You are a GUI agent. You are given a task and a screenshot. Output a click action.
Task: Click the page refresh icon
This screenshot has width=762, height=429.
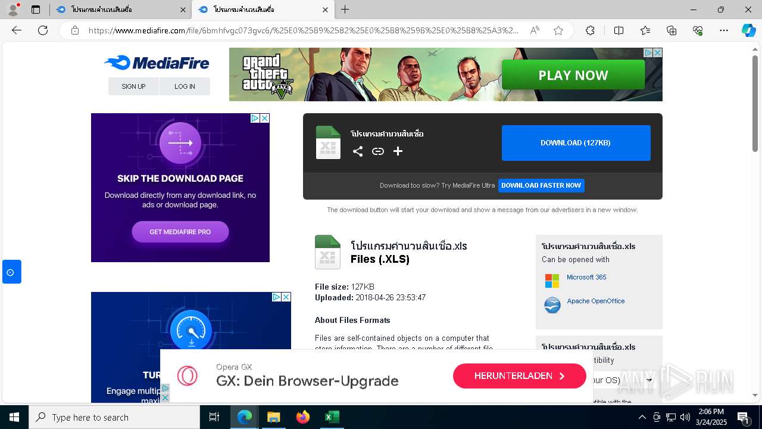click(x=43, y=30)
